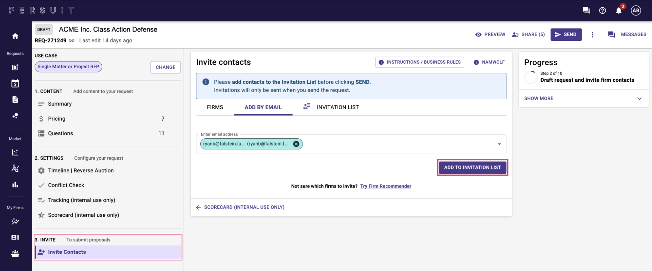Click the PREVIEW button
Image resolution: width=652 pixels, height=271 pixels.
(490, 35)
